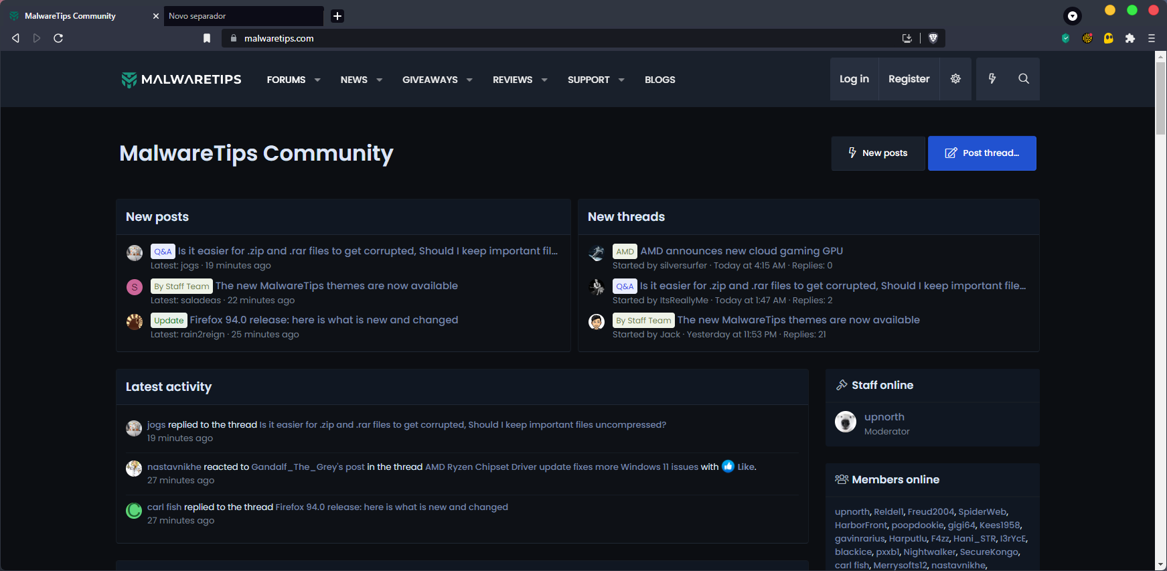Bookmark this page using the bookmark icon
1167x571 pixels.
pyautogui.click(x=207, y=38)
